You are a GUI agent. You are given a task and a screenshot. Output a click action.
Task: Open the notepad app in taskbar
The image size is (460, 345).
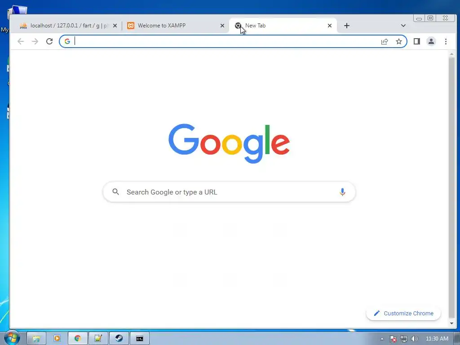tap(98, 339)
